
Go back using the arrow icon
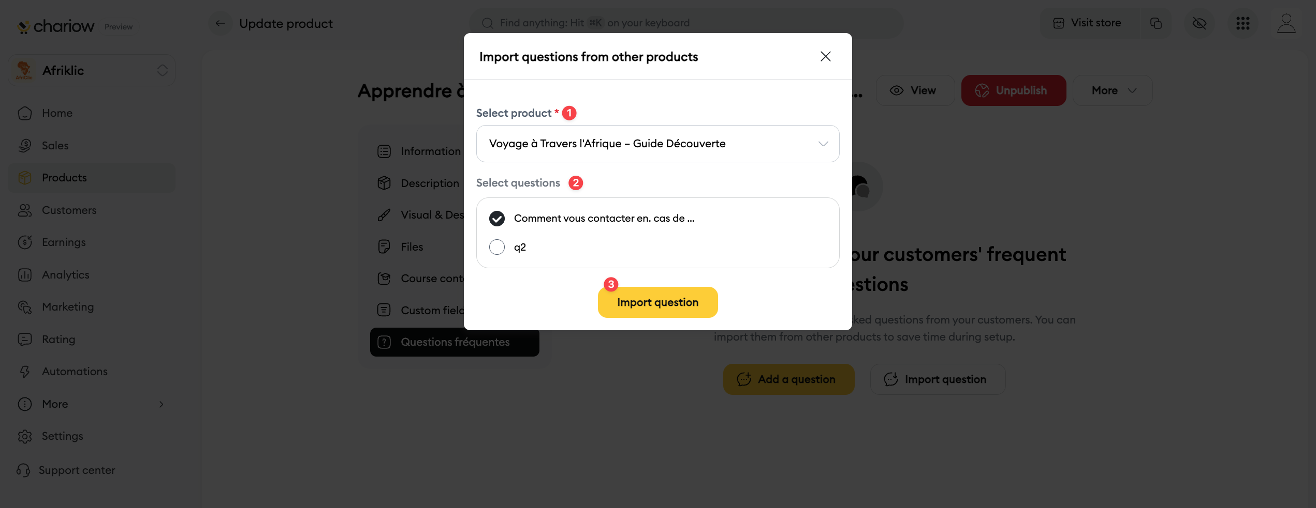pyautogui.click(x=221, y=23)
